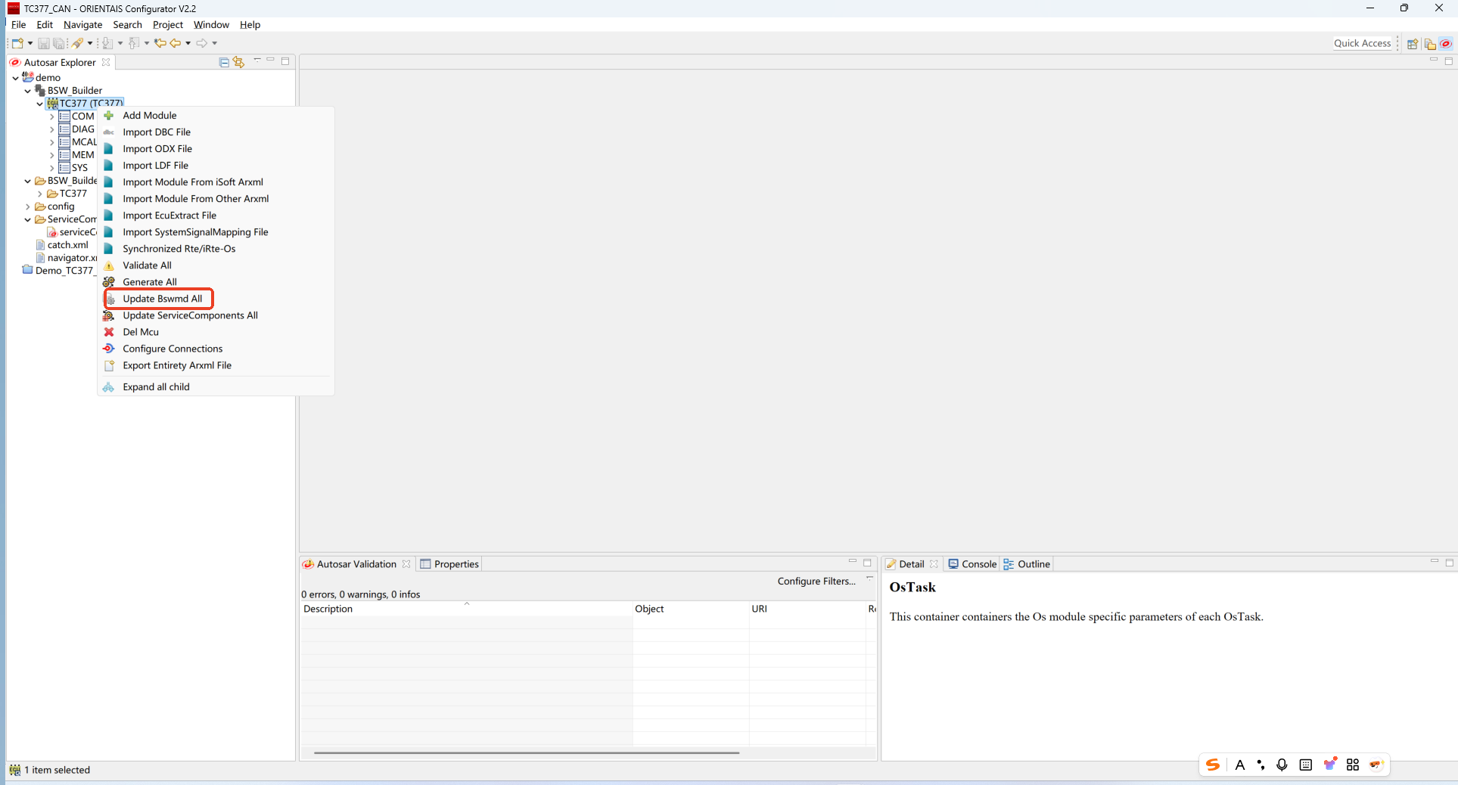Choose Generate All in the context menu

click(149, 282)
